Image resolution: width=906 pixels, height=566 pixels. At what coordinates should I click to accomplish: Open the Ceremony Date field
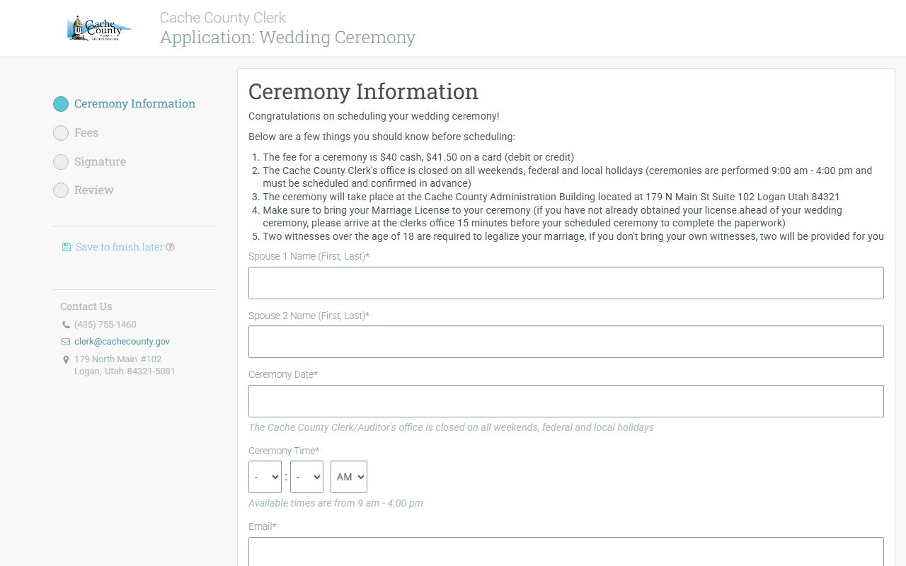(x=566, y=401)
